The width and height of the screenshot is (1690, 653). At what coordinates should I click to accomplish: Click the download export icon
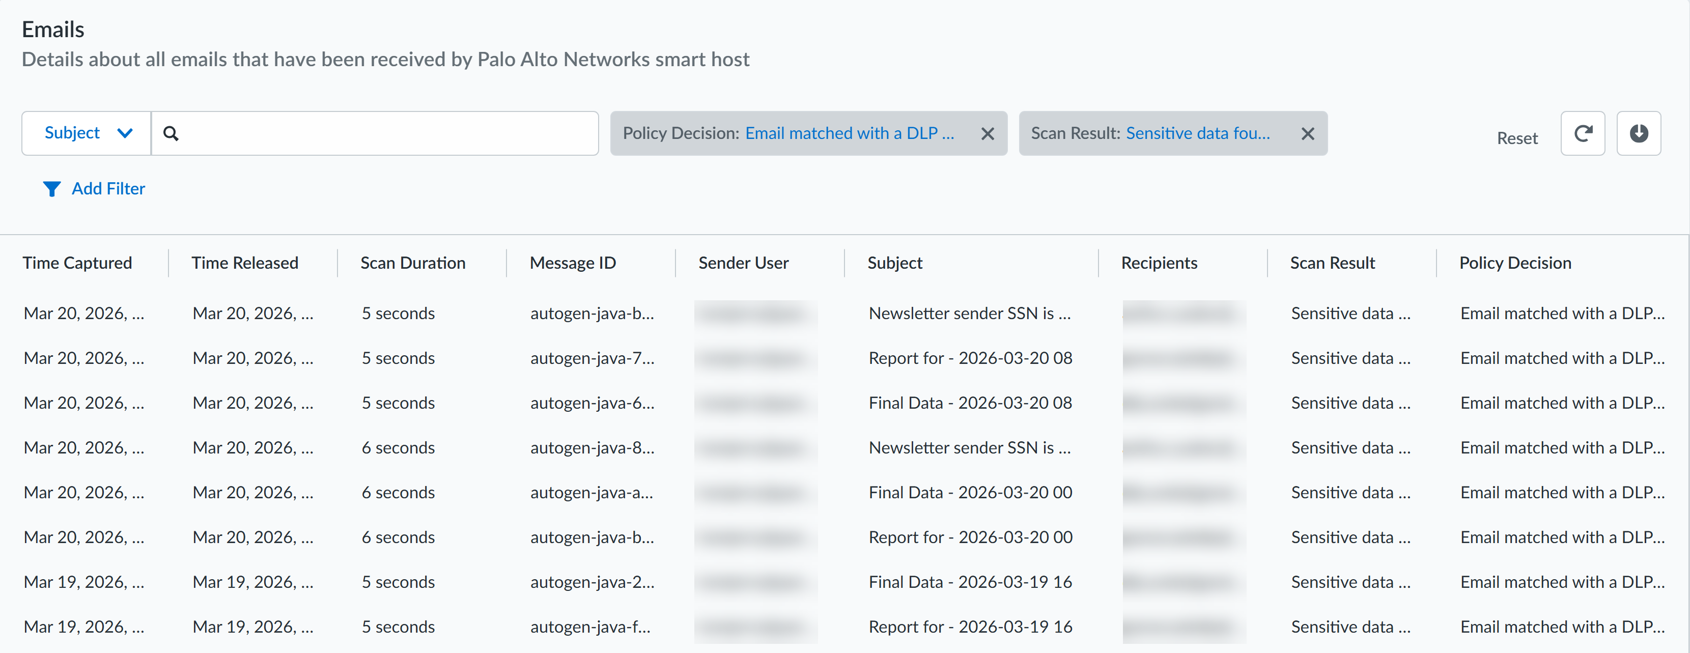tap(1638, 133)
